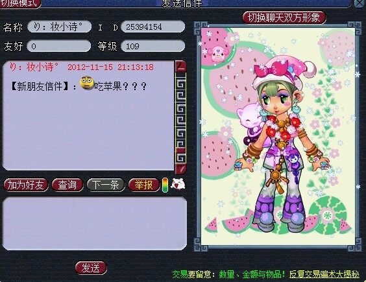Click the patterned message scrollbar track

[x=180, y=118]
